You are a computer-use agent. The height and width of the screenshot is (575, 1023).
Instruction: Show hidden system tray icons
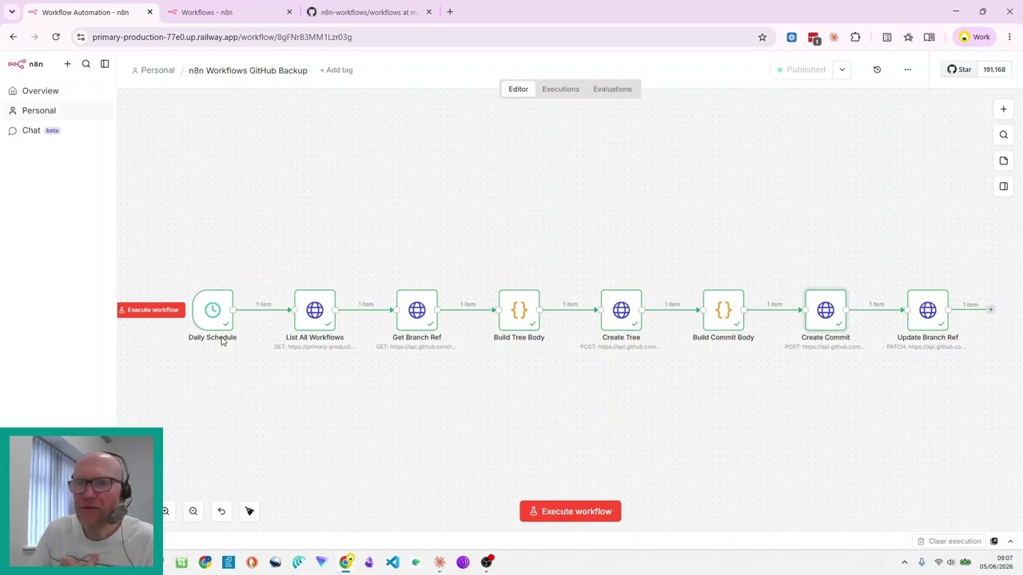pyautogui.click(x=905, y=562)
